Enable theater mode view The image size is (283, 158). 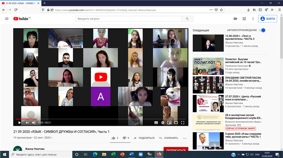point(176,123)
